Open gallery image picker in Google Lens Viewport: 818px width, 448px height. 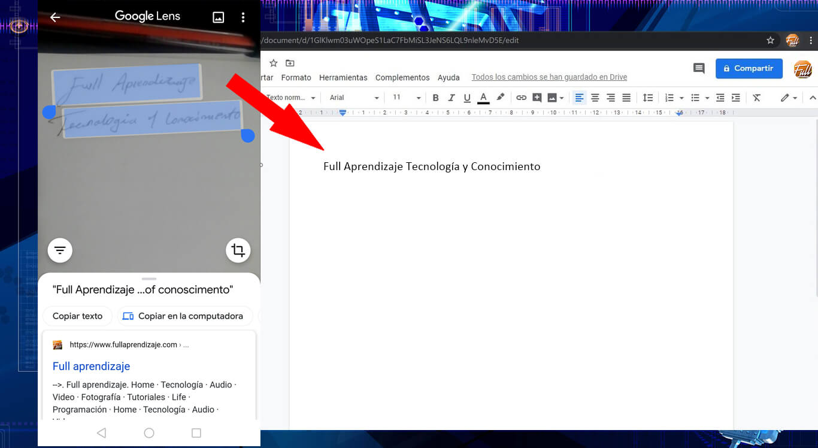(x=219, y=17)
